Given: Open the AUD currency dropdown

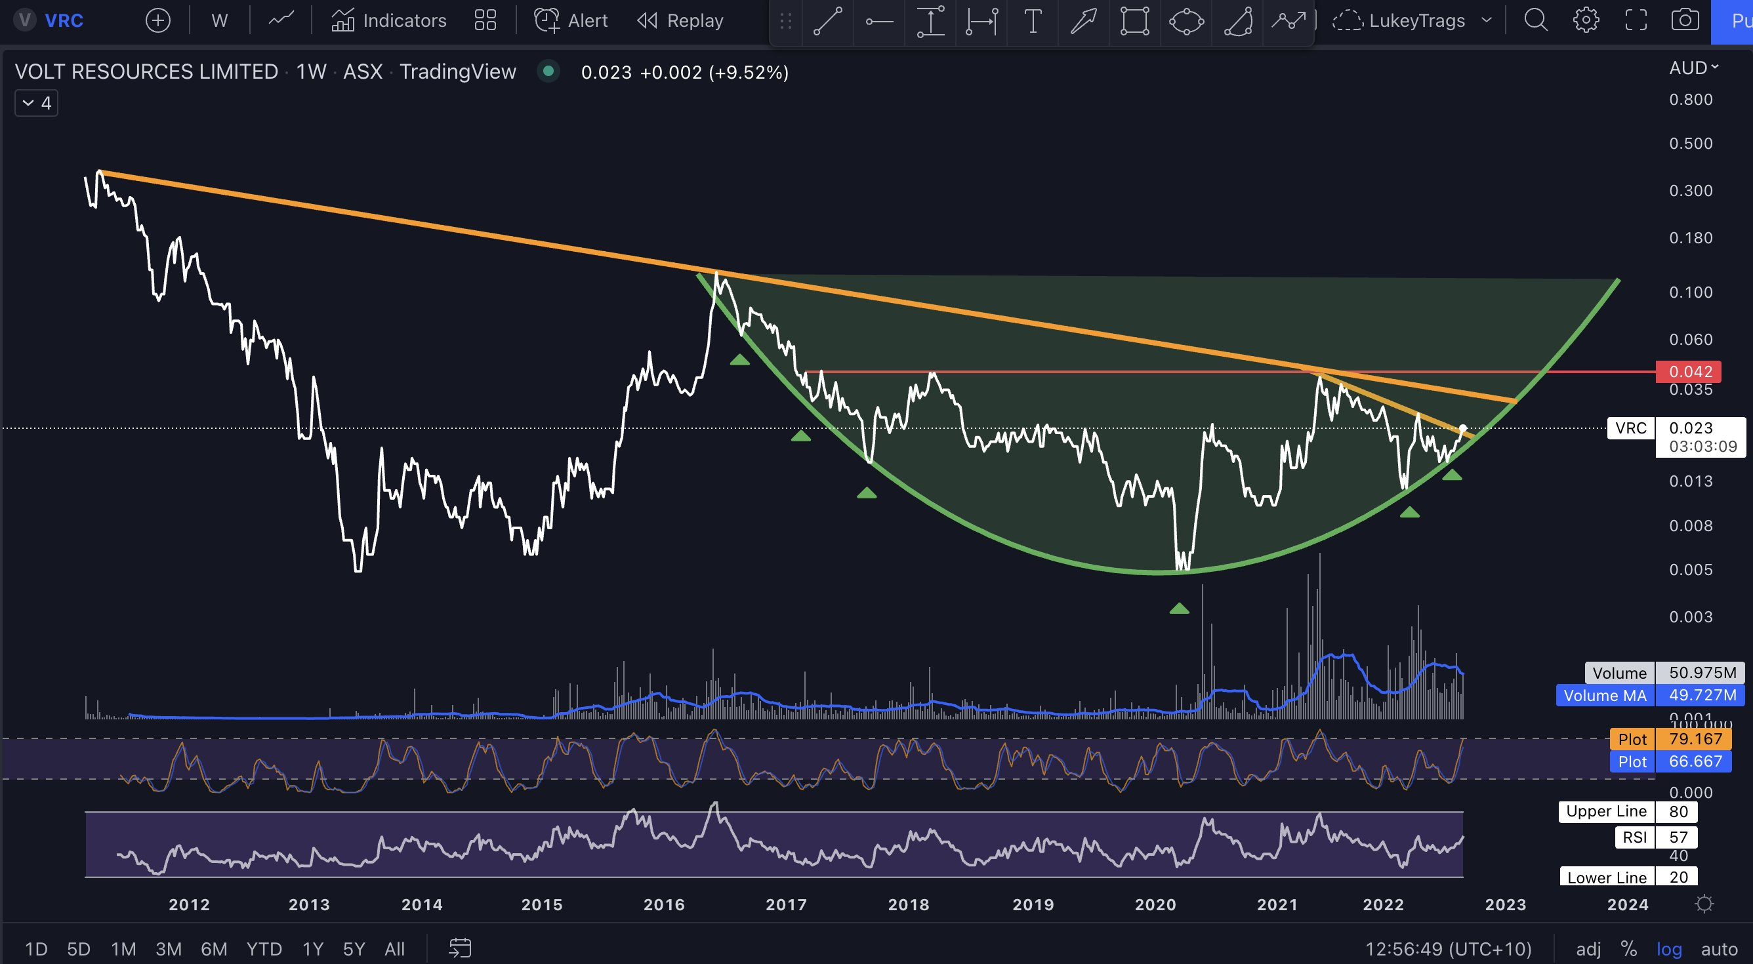Looking at the screenshot, I should pos(1693,68).
